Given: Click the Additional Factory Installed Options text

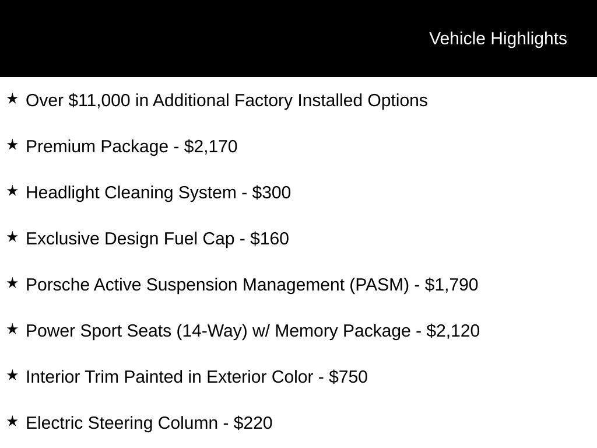Looking at the screenshot, I should [290, 100].
